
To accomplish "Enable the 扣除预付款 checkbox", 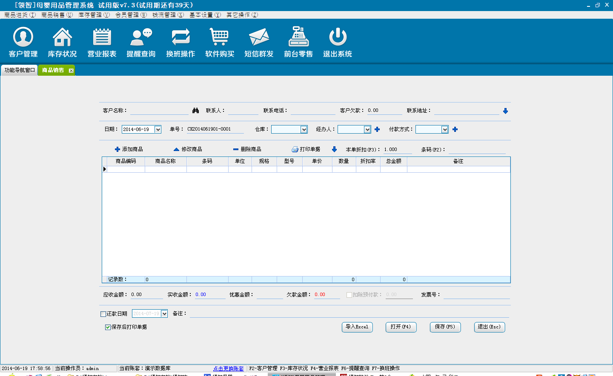I will tap(349, 295).
